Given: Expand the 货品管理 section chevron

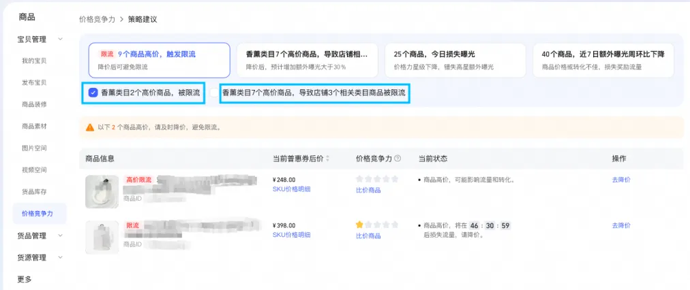Looking at the screenshot, I should click(60, 236).
